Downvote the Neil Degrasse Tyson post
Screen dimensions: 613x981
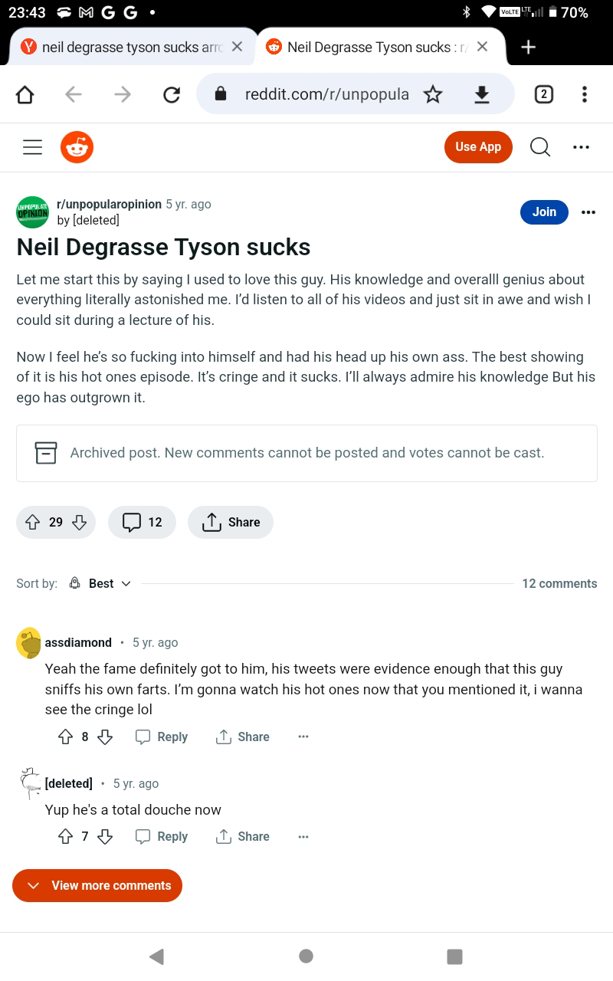[x=79, y=522]
